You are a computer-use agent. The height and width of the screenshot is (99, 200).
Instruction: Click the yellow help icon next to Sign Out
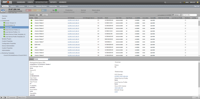(x=197, y=2)
